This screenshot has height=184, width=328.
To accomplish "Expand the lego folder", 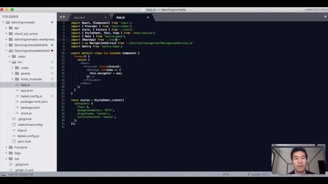I will coord(6,153).
